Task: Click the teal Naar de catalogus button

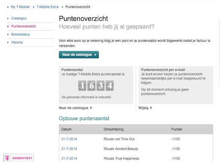Action: point(79,55)
